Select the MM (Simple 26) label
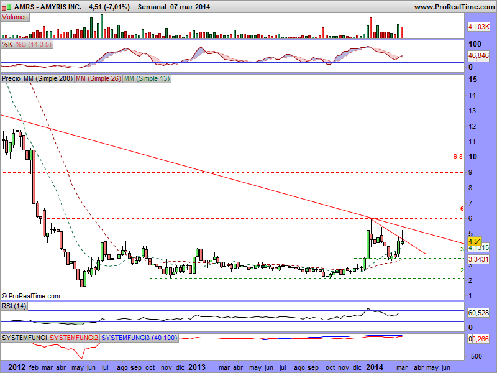The height and width of the screenshot is (373, 497). [98, 78]
